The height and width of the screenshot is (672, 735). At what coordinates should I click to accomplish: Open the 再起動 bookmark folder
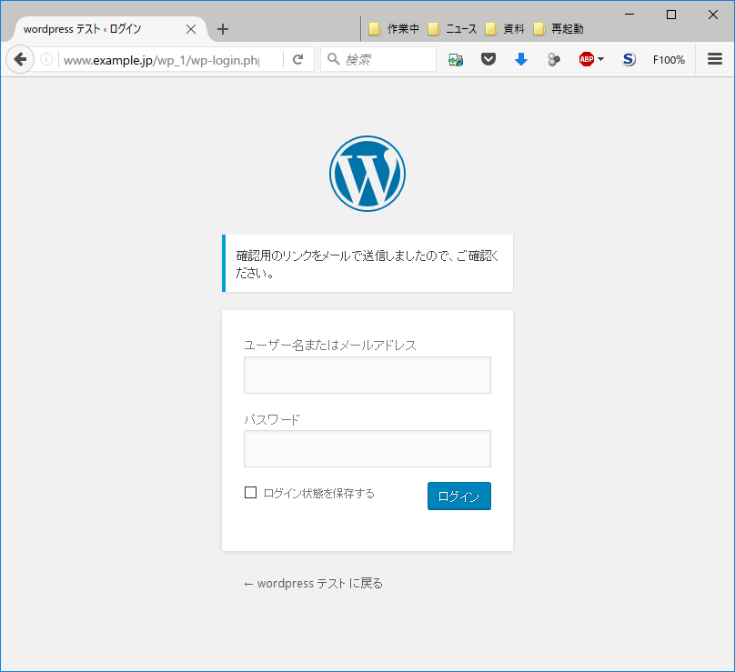click(559, 29)
